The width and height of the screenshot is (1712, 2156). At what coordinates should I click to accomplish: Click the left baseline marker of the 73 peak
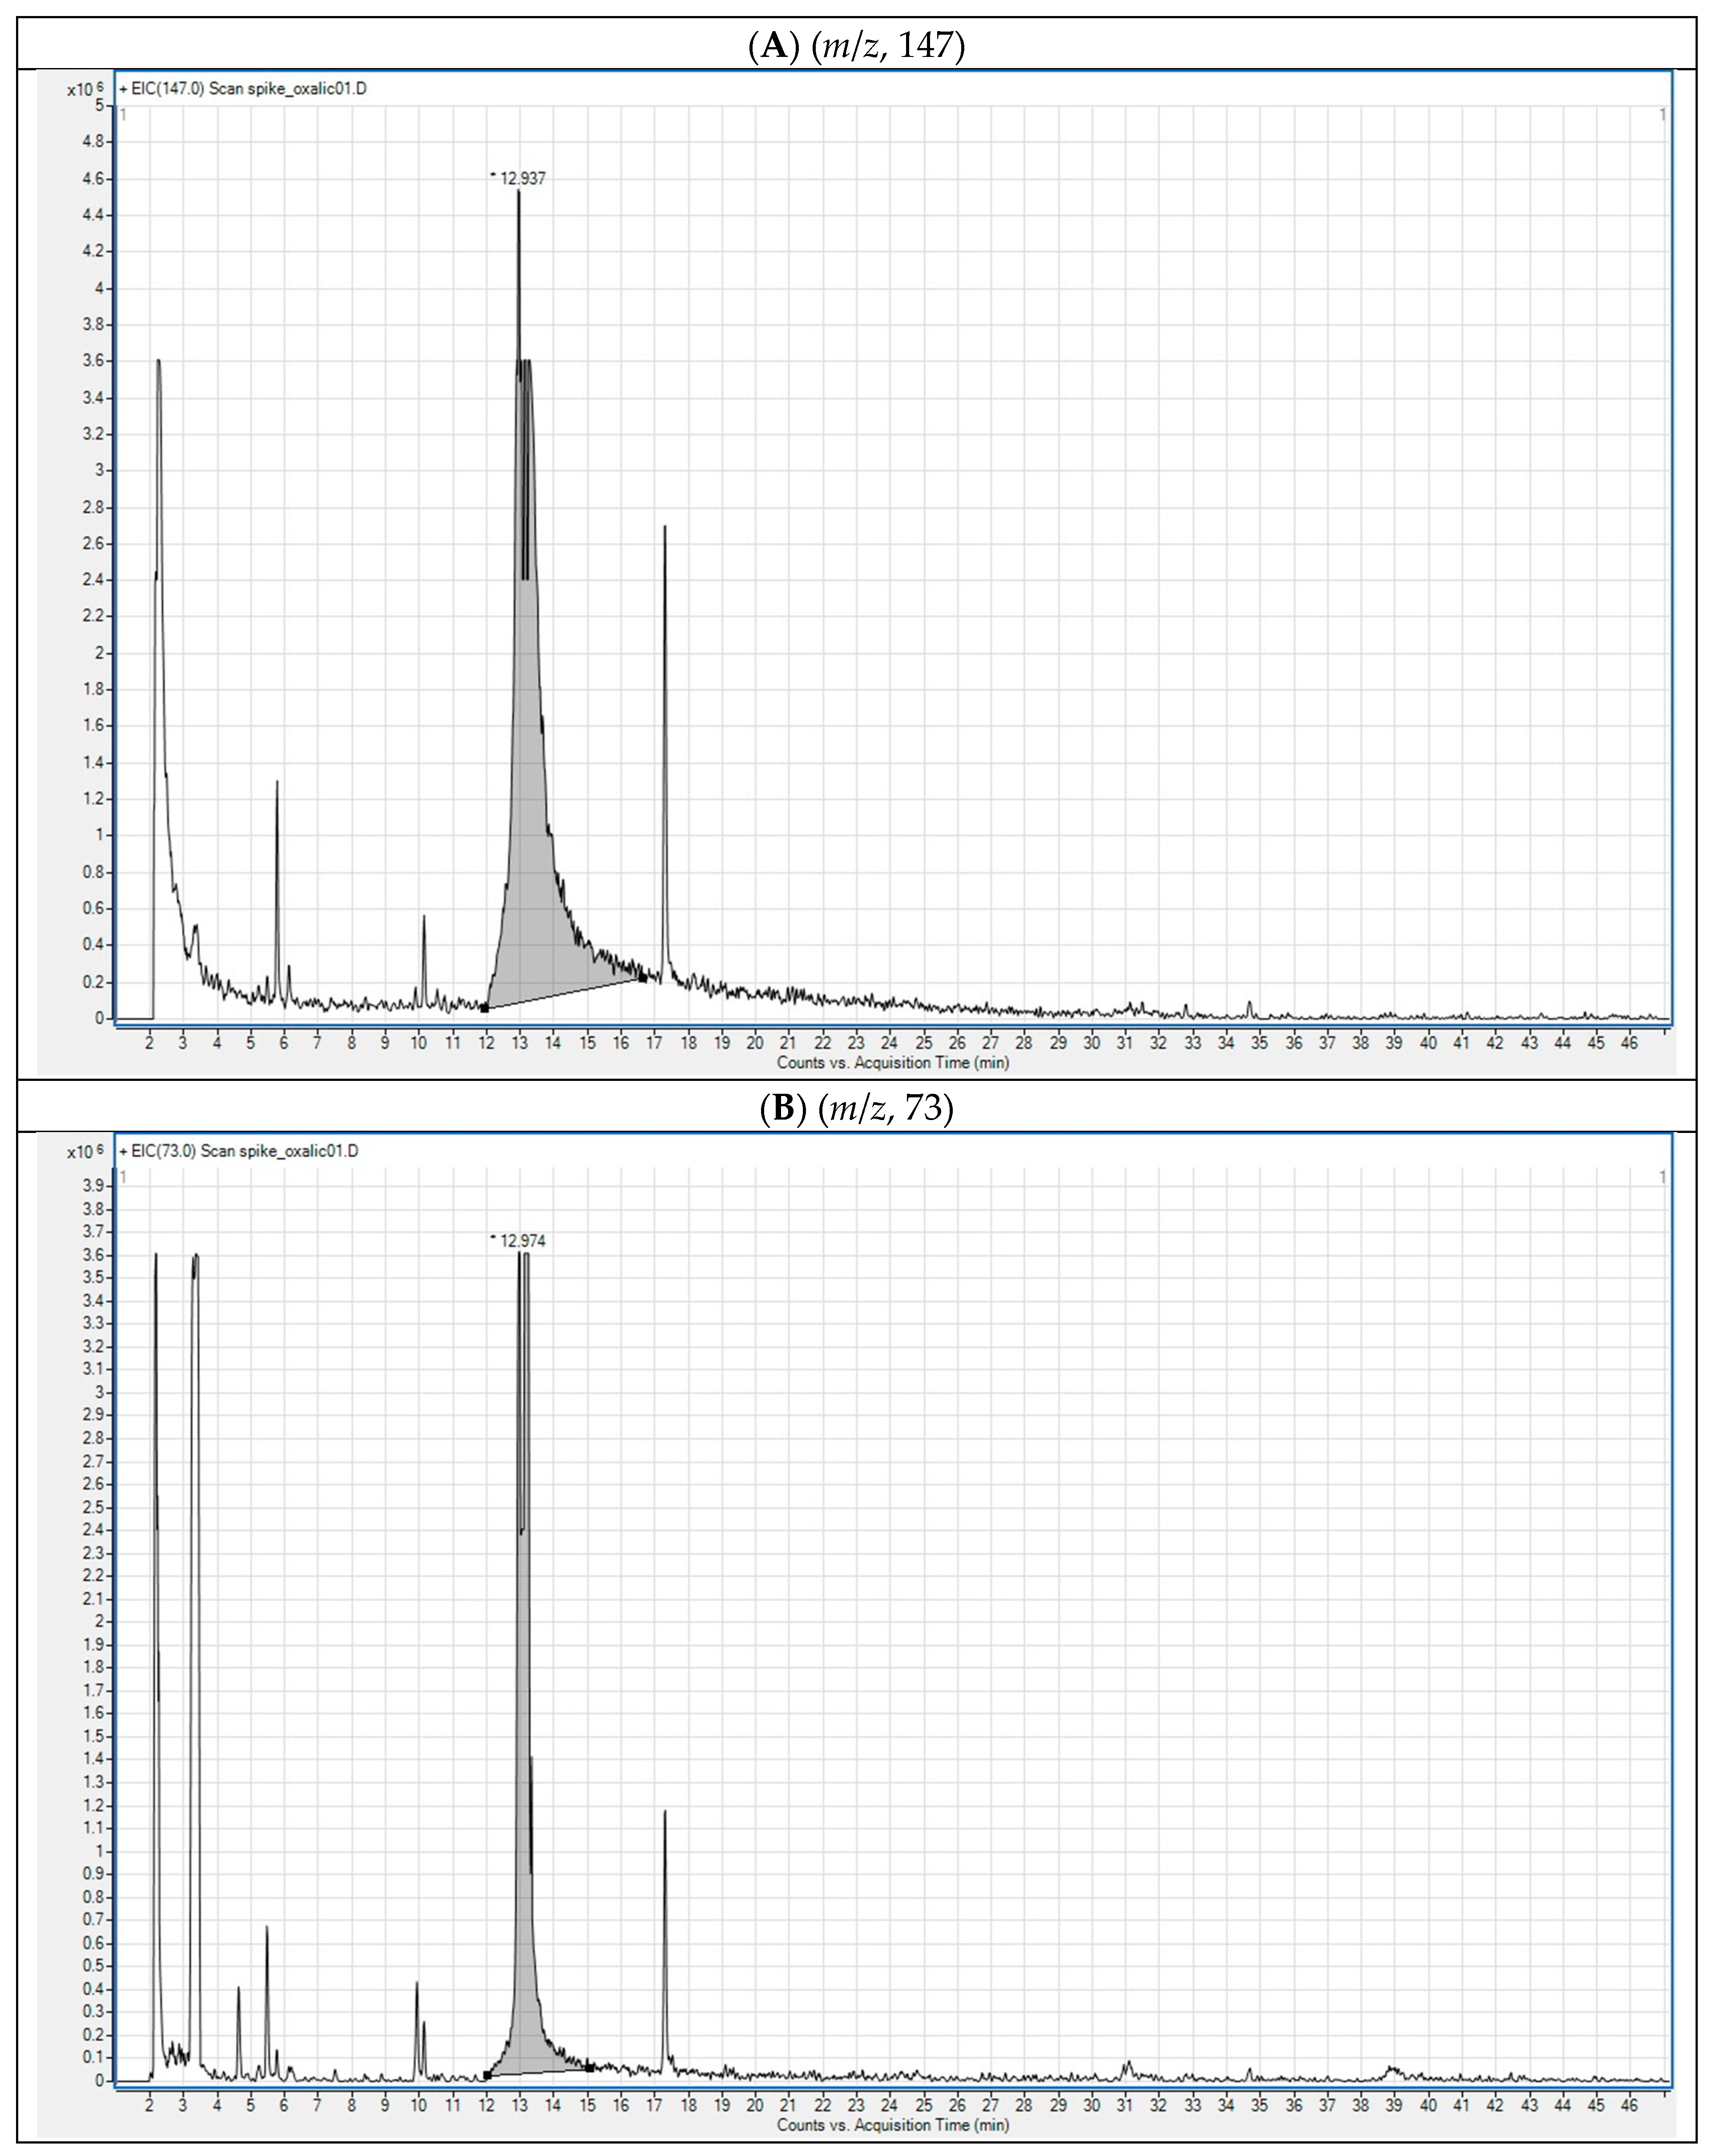[487, 2075]
